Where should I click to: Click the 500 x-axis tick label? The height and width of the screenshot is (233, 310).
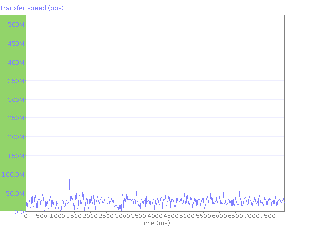(42, 216)
